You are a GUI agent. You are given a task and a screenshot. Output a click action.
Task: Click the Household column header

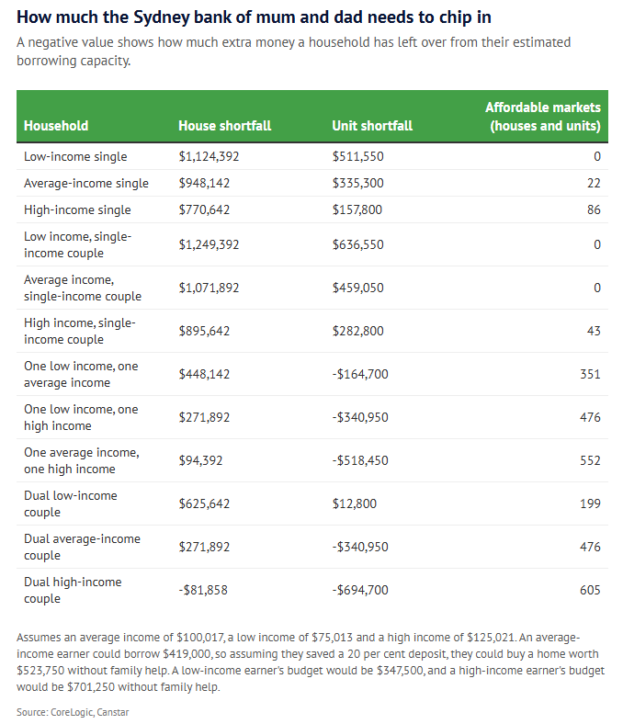click(56, 126)
